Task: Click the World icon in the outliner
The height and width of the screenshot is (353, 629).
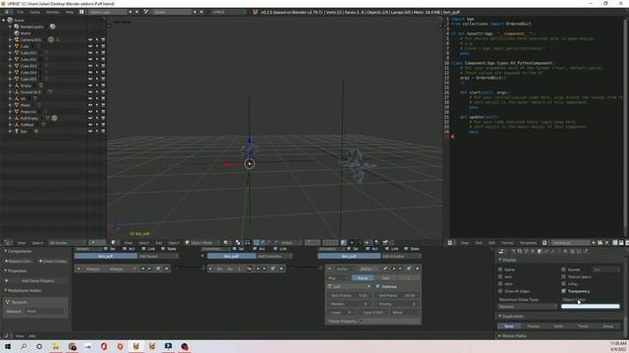Action: coord(17,33)
